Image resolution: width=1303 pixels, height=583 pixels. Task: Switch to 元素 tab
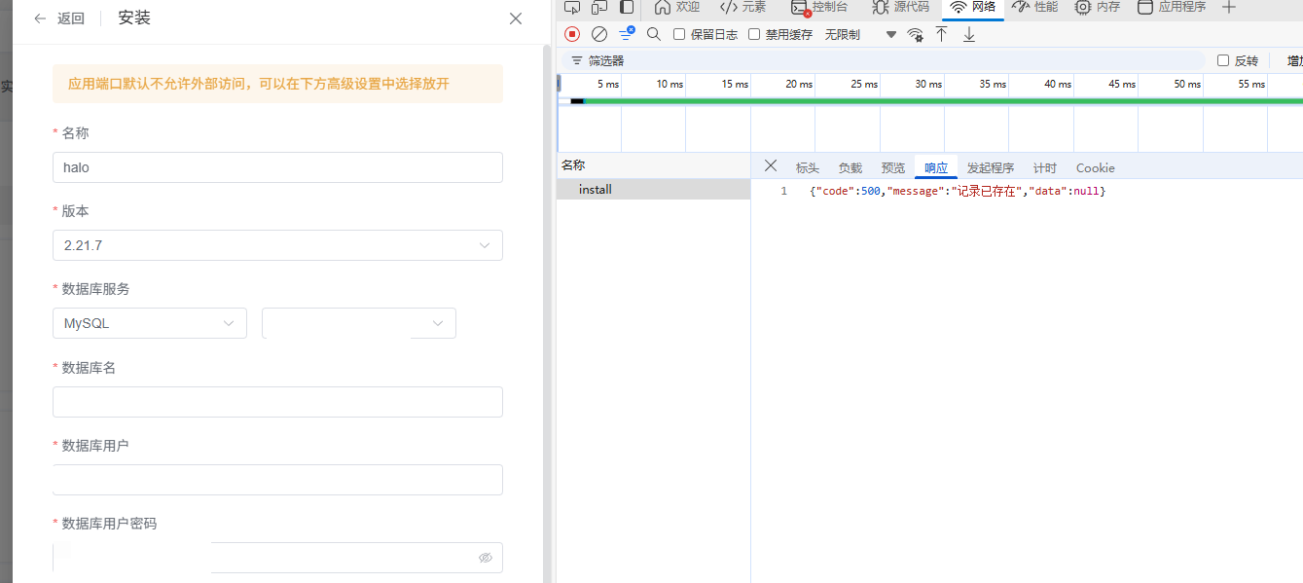point(743,7)
